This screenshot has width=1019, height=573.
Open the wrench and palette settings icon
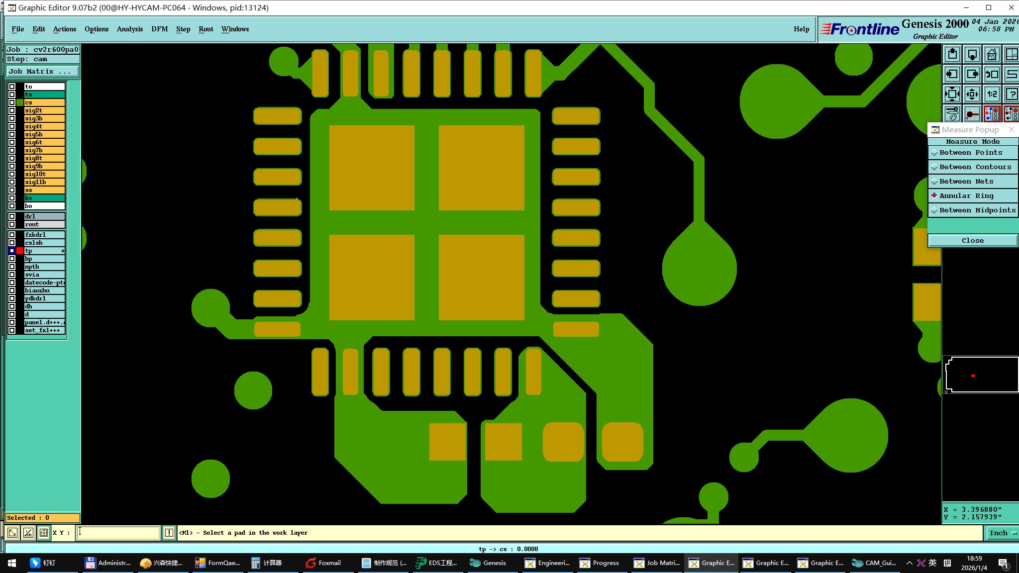pos(952,114)
